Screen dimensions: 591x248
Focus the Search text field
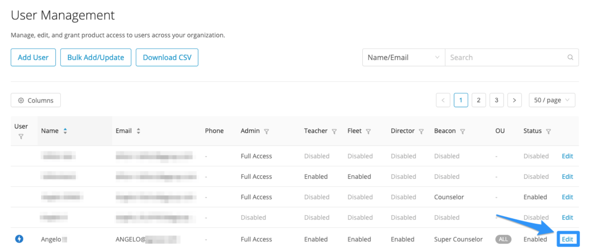(x=506, y=57)
